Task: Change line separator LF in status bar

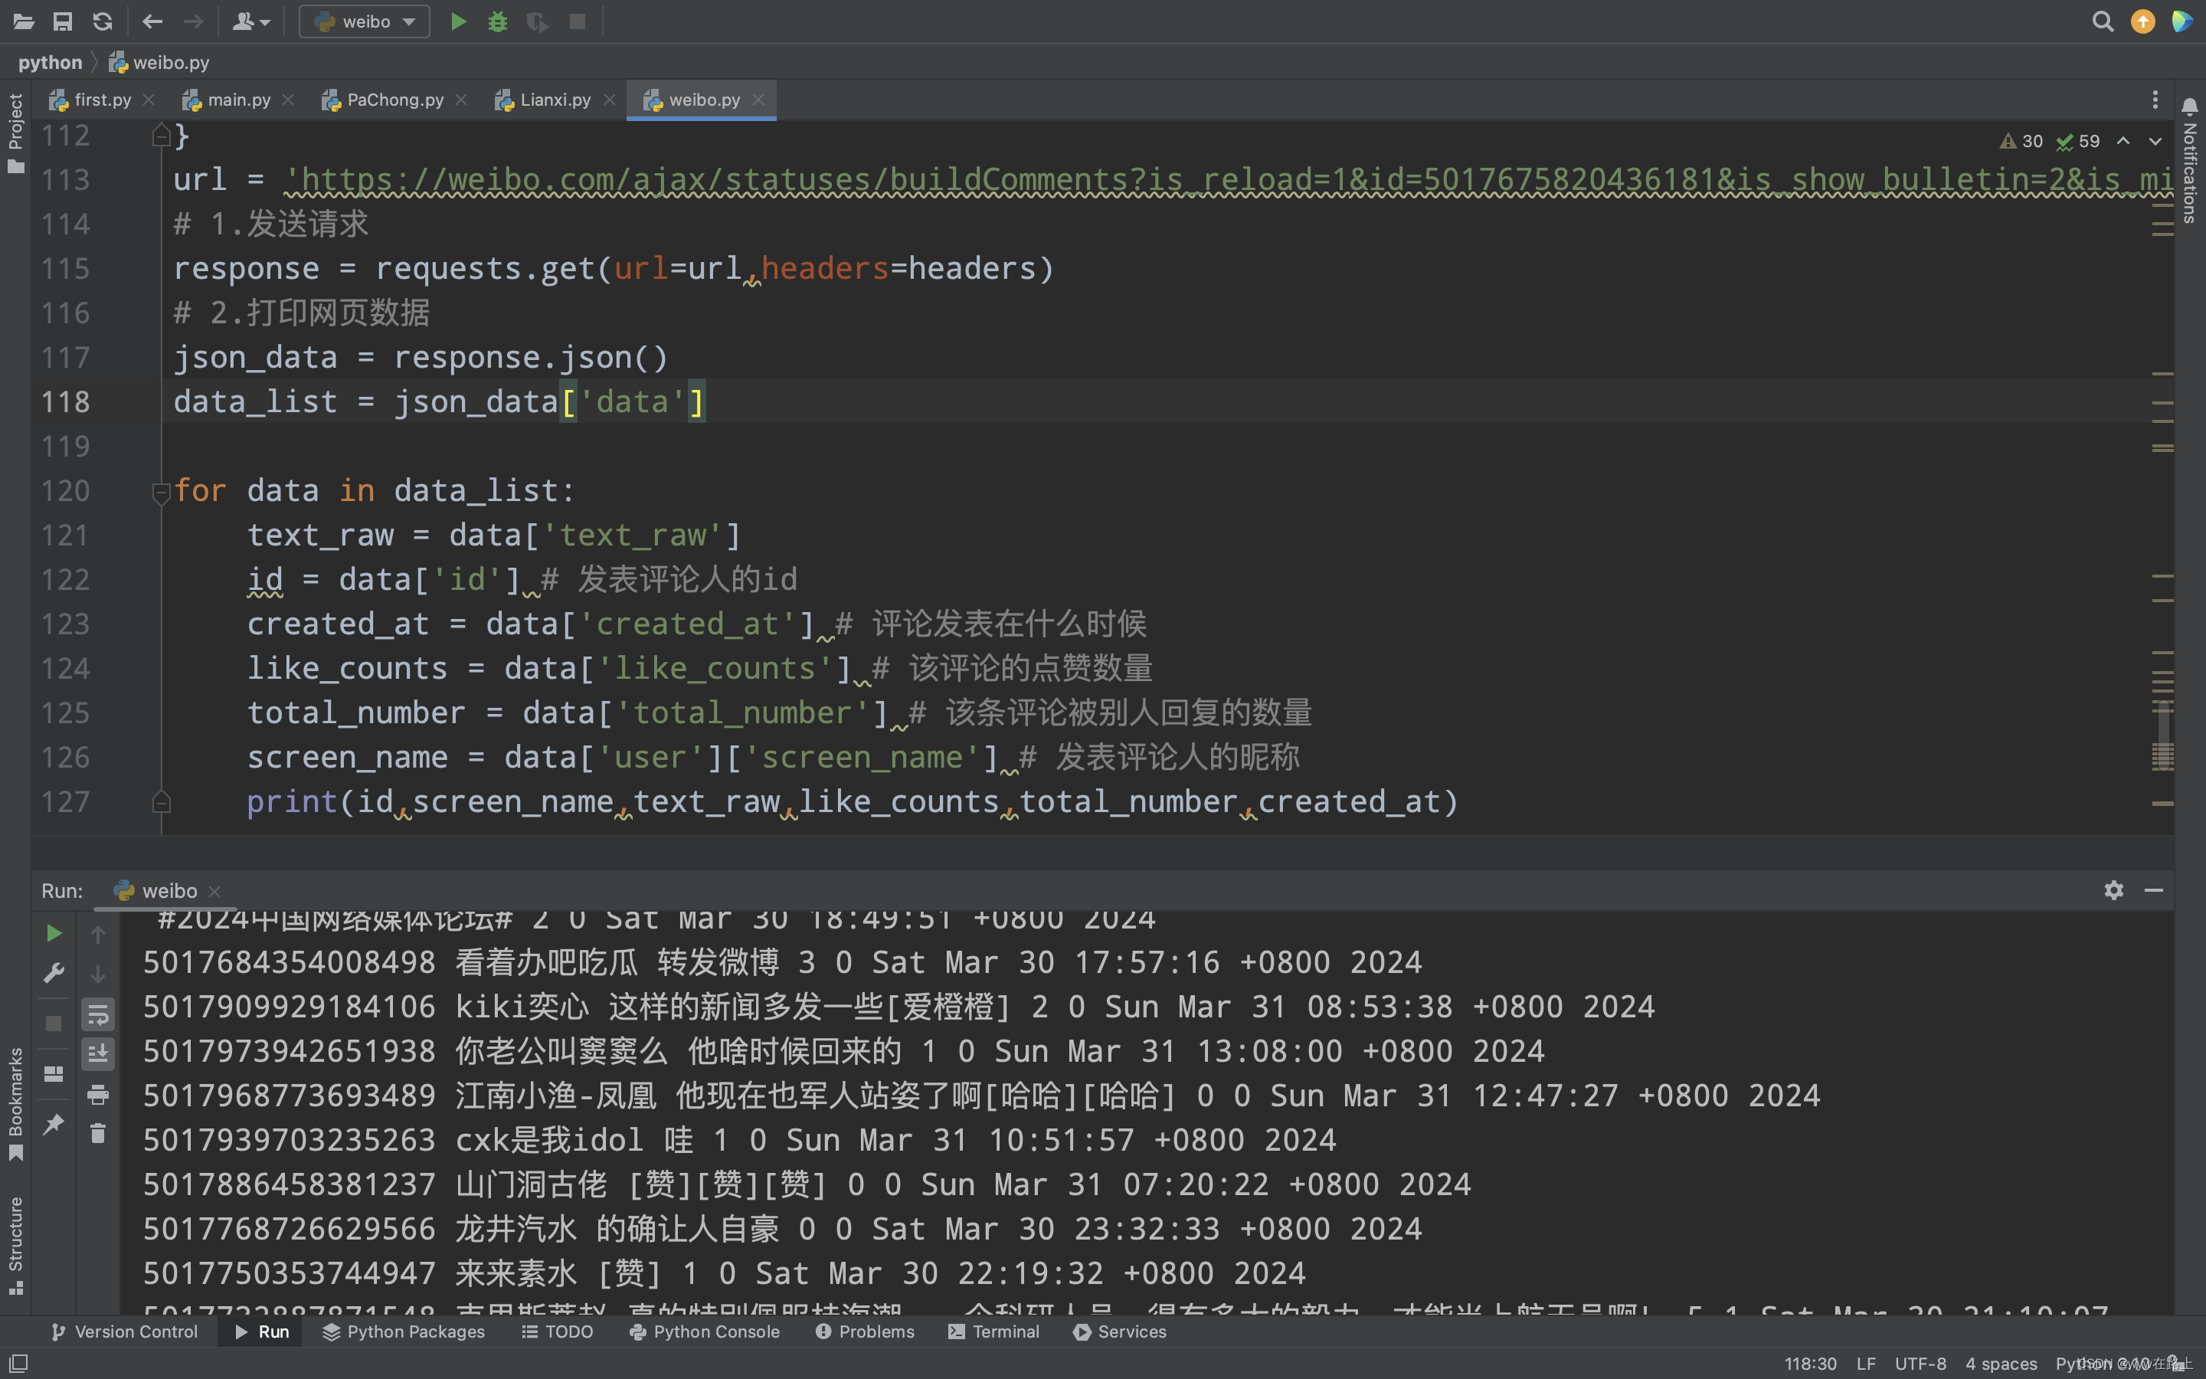Action: (x=1866, y=1364)
